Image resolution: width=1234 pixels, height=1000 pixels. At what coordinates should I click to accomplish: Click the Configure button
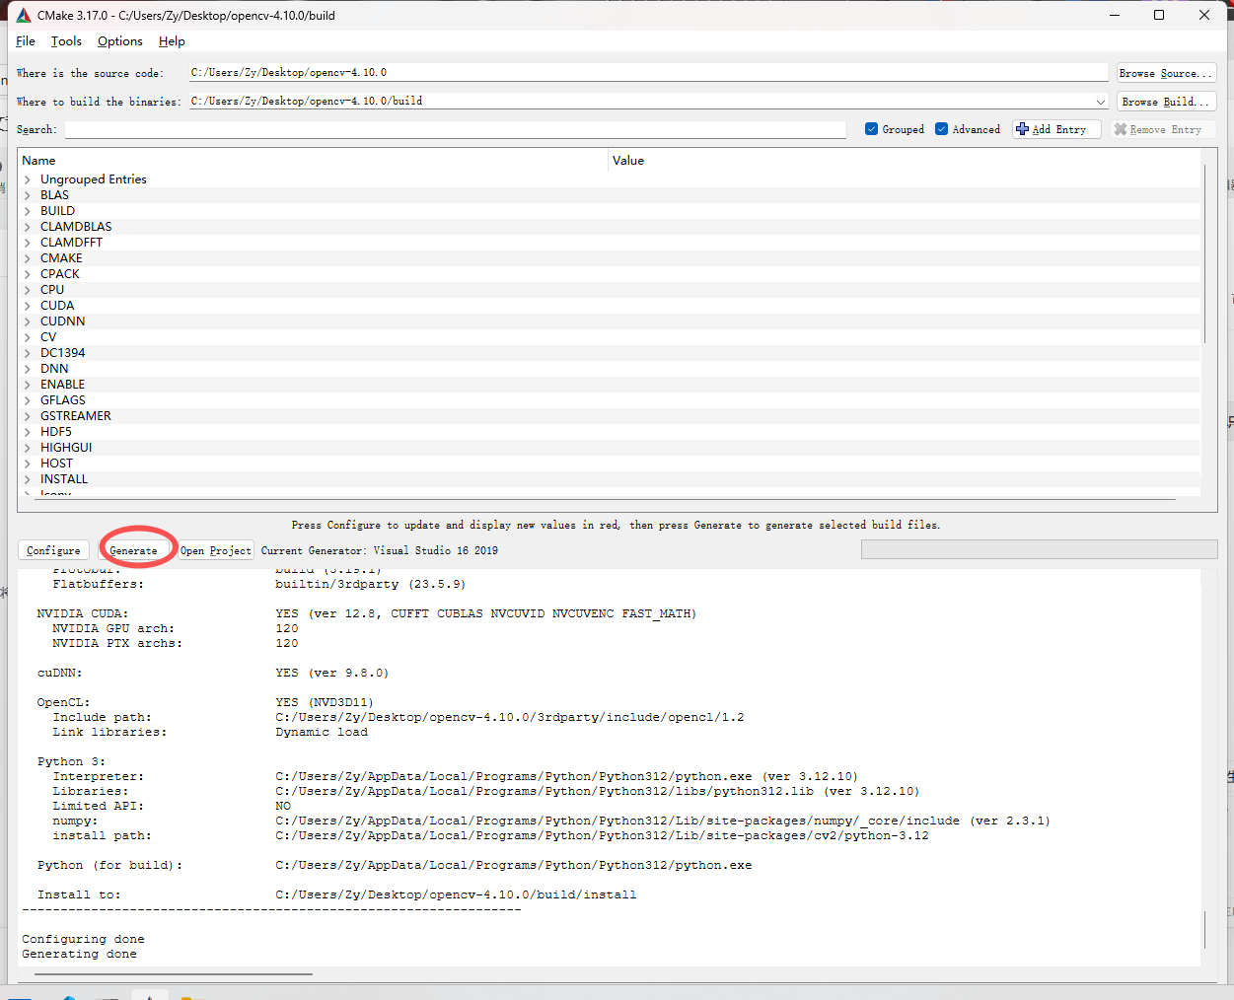53,550
